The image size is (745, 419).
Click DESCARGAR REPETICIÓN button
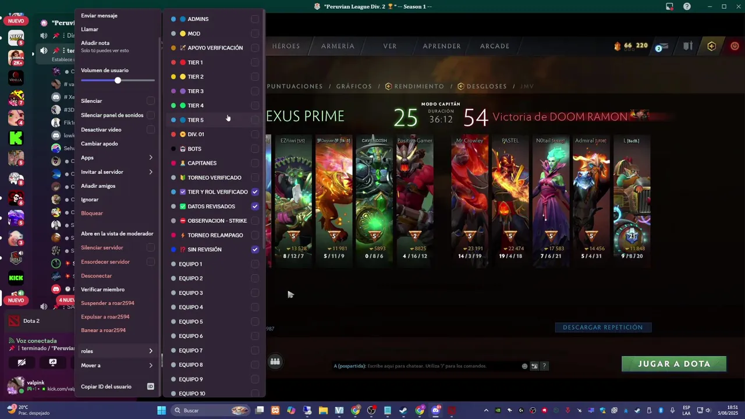[603, 328]
